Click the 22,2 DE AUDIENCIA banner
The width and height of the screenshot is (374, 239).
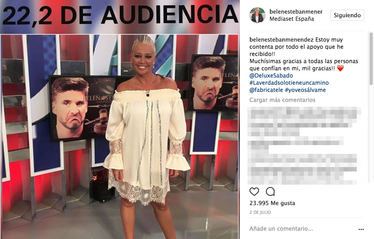click(x=120, y=15)
